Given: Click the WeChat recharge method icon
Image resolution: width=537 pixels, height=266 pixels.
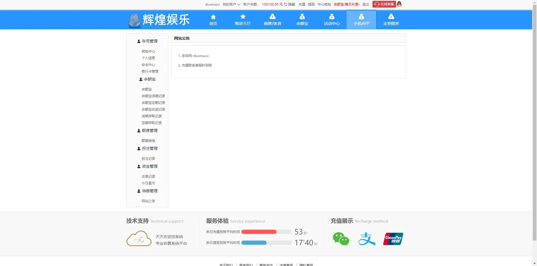Looking at the screenshot, I should (x=341, y=239).
